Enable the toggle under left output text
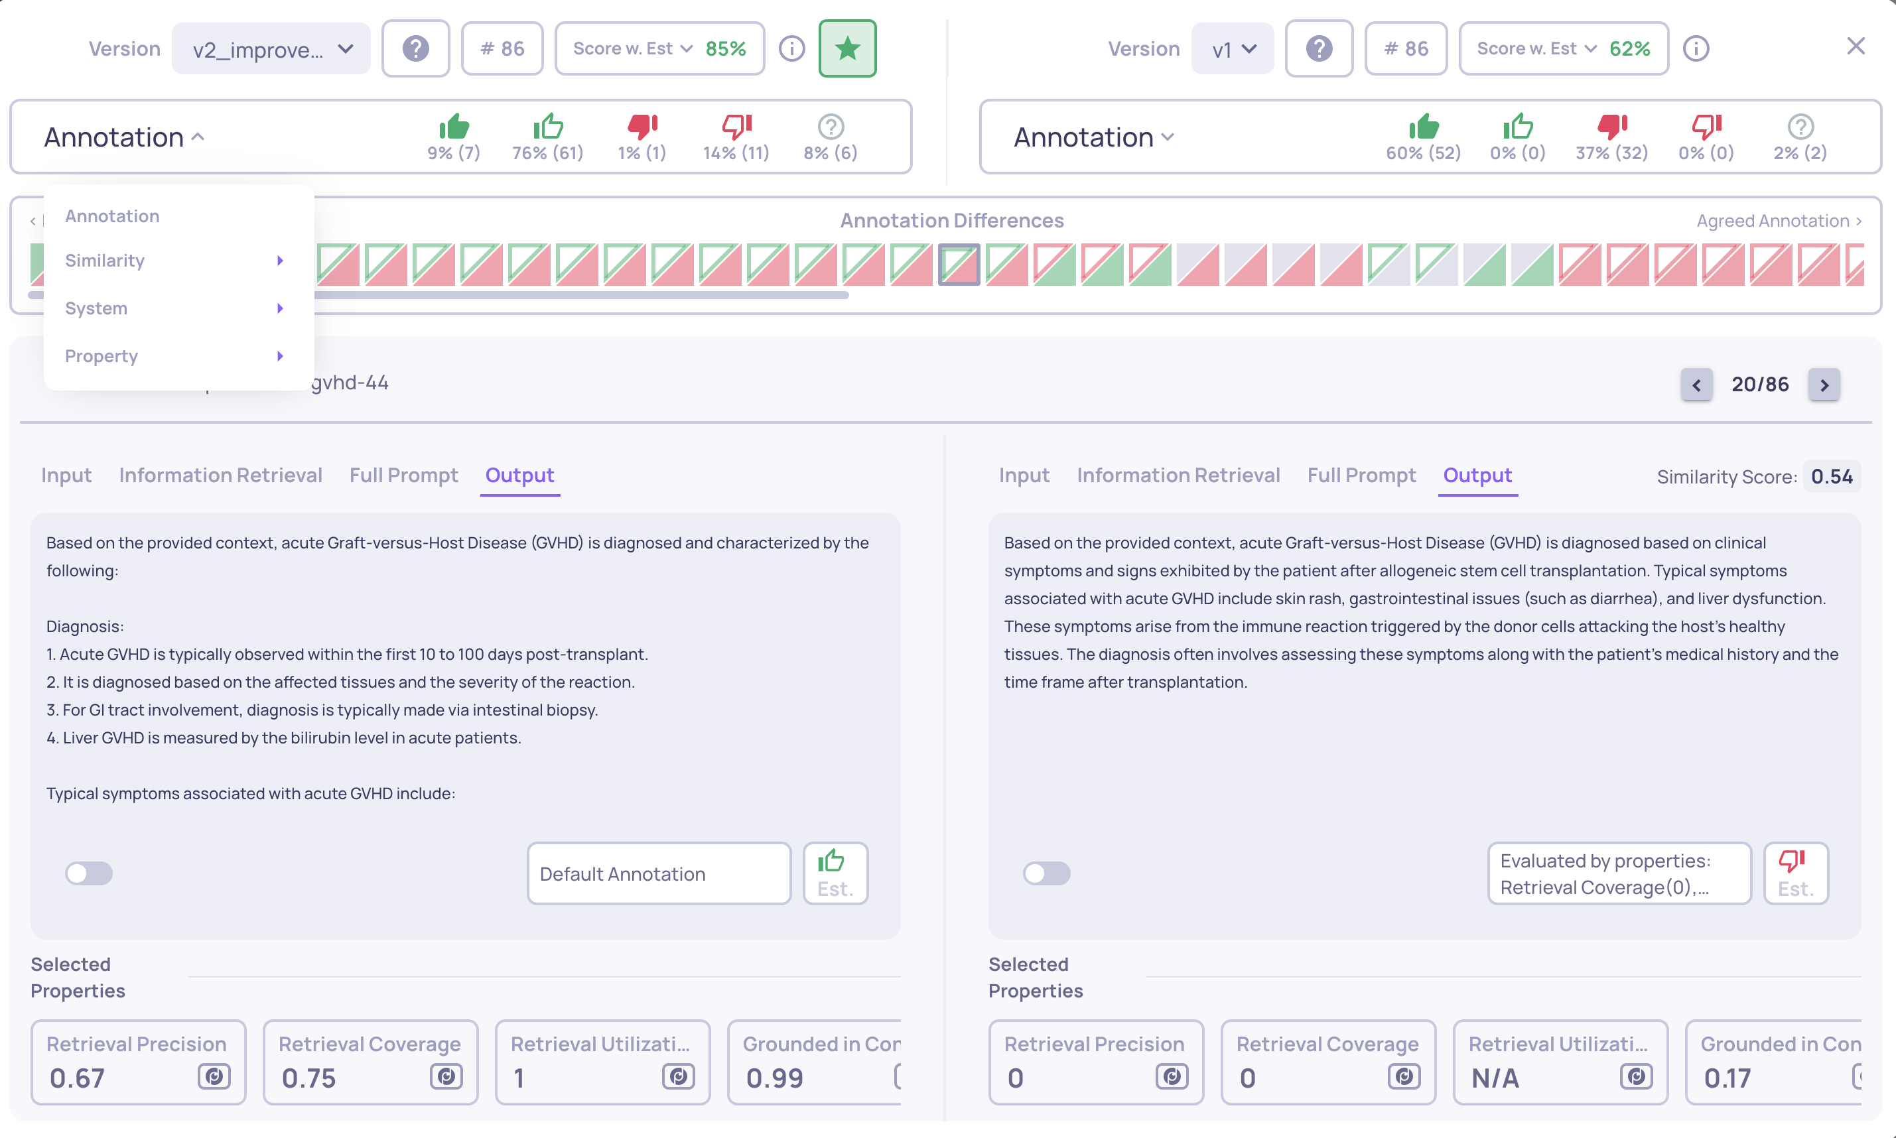Viewport: 1896px width, 1138px height. click(89, 873)
